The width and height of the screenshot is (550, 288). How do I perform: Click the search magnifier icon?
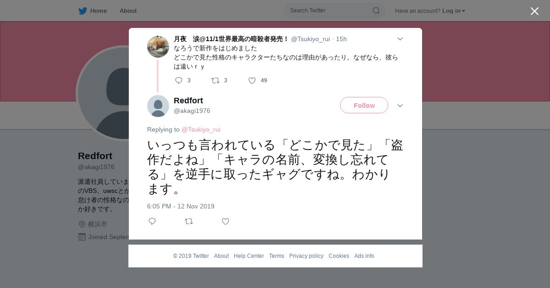click(x=376, y=11)
